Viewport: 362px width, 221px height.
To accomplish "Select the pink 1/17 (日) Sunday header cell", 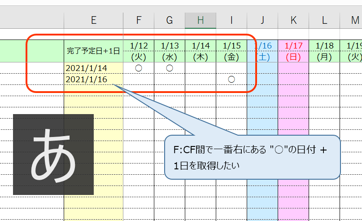I will 293,51.
